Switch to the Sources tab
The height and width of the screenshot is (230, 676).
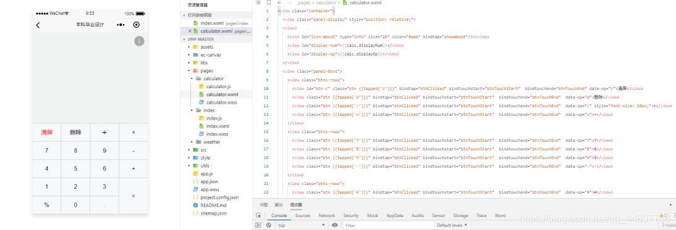pos(303,215)
